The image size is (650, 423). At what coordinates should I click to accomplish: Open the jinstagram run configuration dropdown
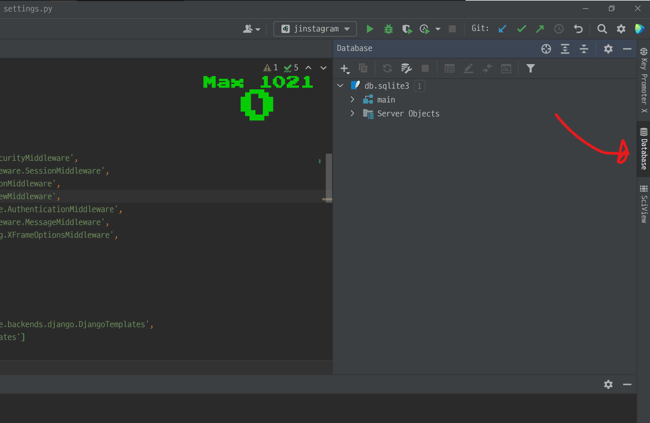315,29
